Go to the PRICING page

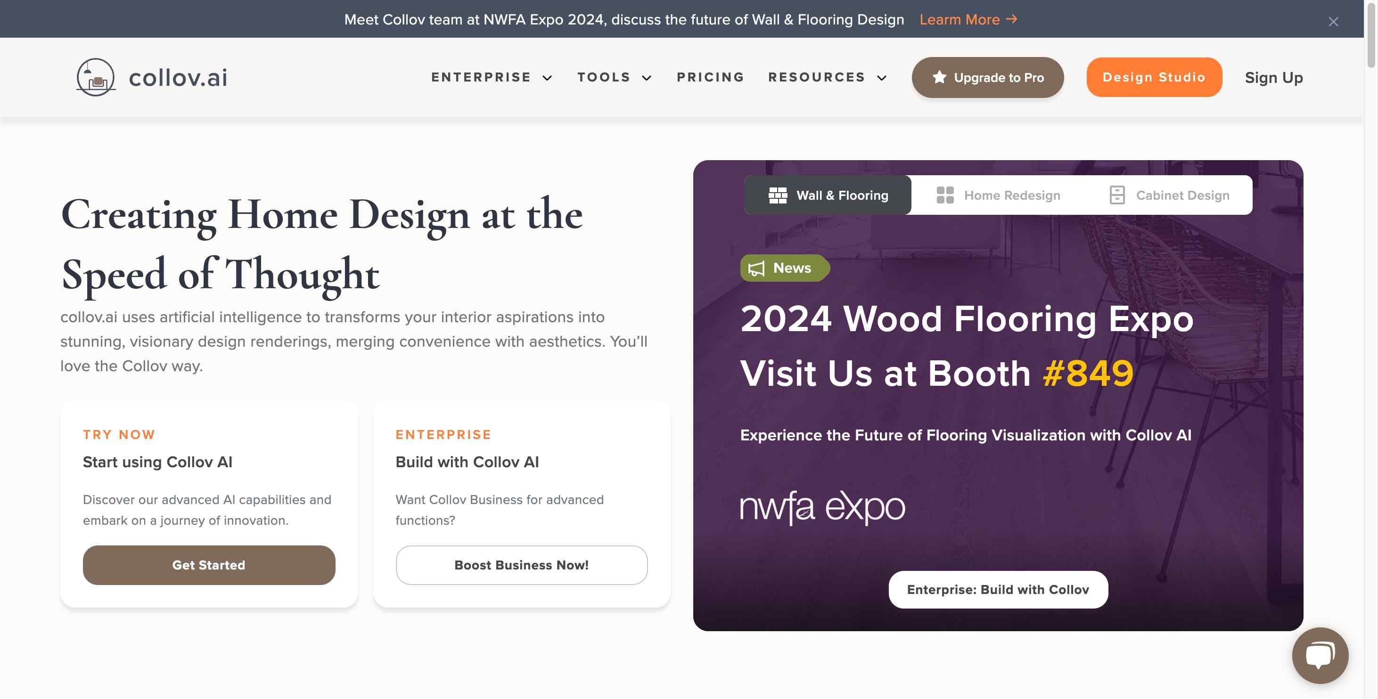pyautogui.click(x=710, y=78)
